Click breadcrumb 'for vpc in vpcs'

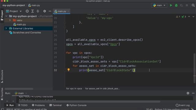pyautogui.click(x=74, y=89)
